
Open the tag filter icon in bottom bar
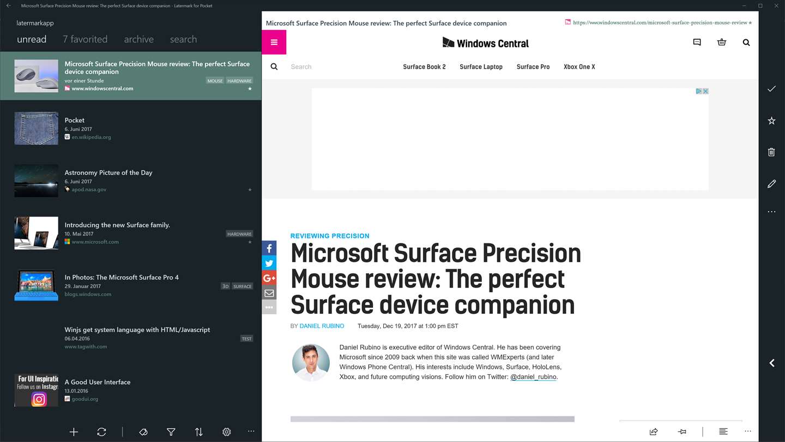point(143,432)
